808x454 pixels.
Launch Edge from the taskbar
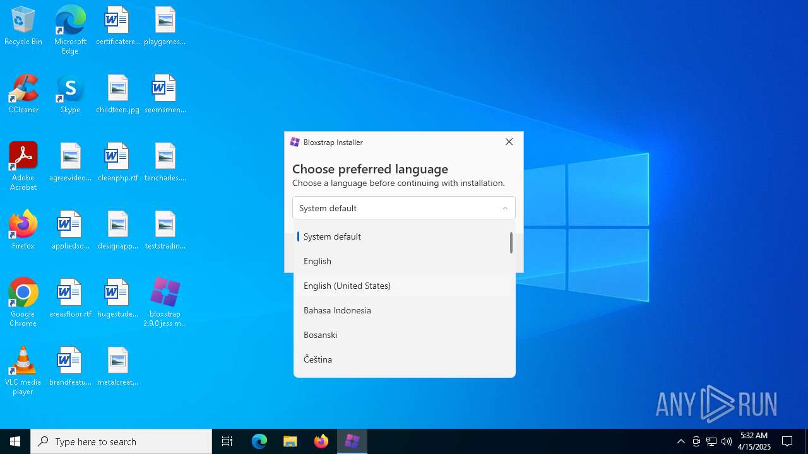pyautogui.click(x=259, y=441)
